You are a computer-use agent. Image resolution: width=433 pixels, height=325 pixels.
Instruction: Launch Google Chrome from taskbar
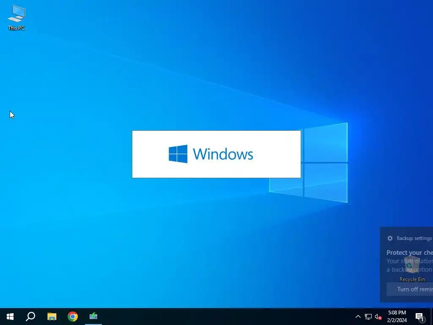click(x=73, y=317)
